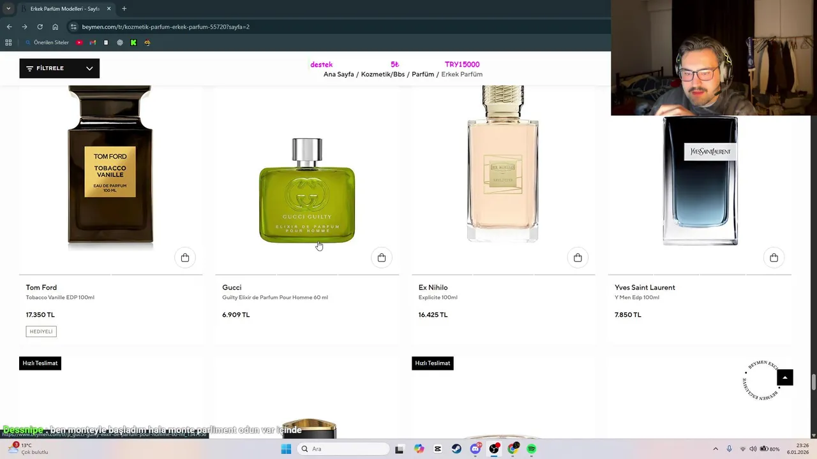817x459 pixels.
Task: Add Gucci Guilty Elixir to bag
Action: (382, 258)
